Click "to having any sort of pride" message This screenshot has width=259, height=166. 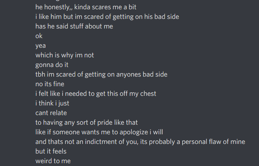point(86,123)
